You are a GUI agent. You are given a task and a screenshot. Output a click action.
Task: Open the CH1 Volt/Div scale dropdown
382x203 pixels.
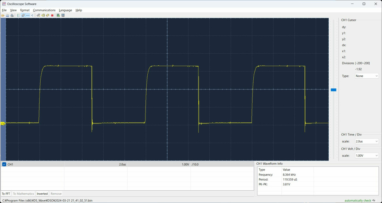pyautogui.click(x=367, y=156)
